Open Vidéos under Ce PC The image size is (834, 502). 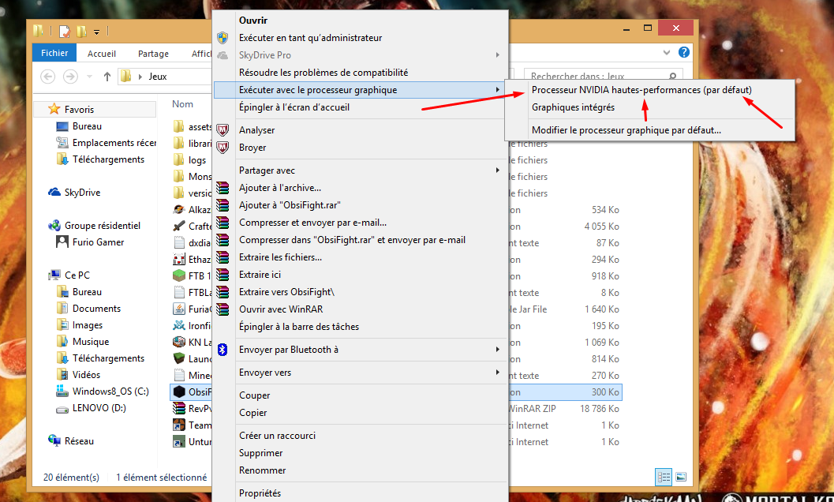86,375
